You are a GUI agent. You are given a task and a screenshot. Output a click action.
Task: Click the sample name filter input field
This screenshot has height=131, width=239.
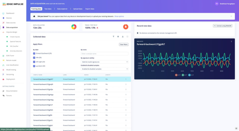click(104, 54)
